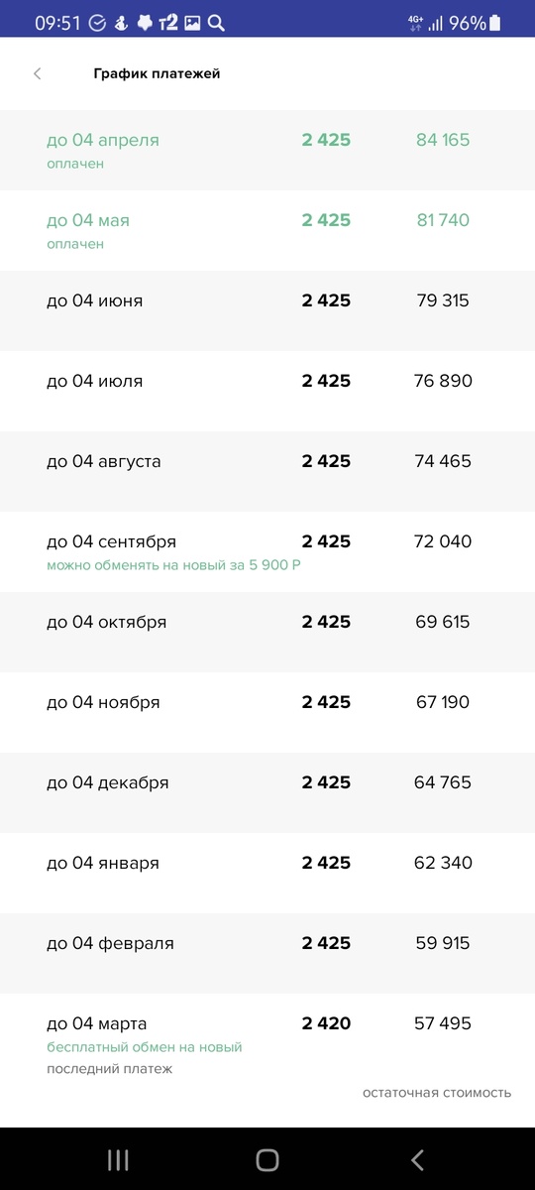This screenshot has width=535, height=1190.
Task: Select the до 04 октября payment row
Action: click(267, 632)
